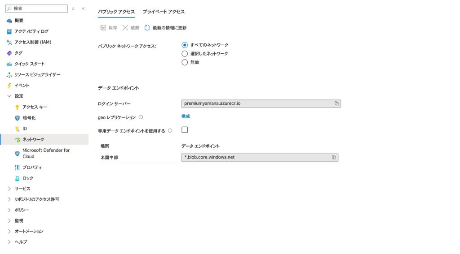This screenshot has height=254, width=460.
Task: Expand the サービス section
Action: tap(9, 189)
